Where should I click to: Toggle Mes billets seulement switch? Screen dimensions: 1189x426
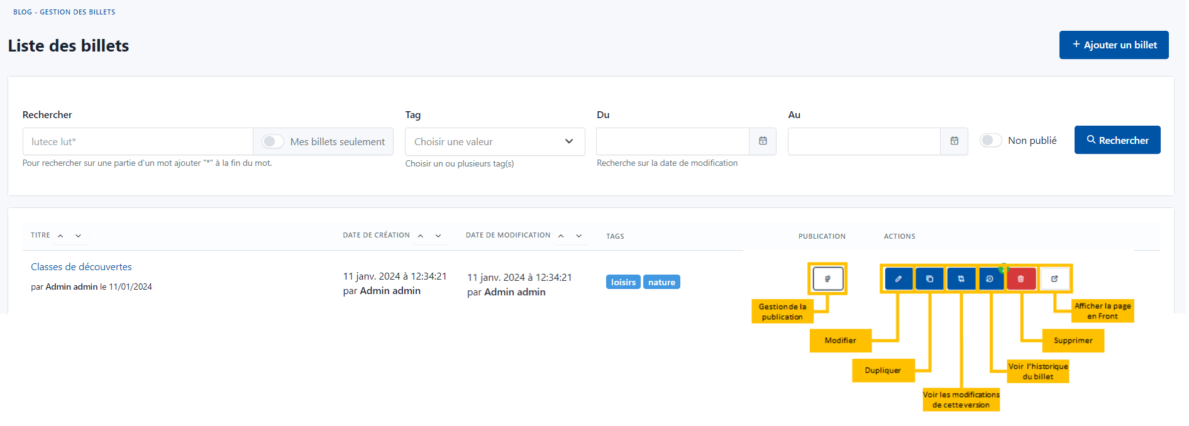pyautogui.click(x=273, y=141)
